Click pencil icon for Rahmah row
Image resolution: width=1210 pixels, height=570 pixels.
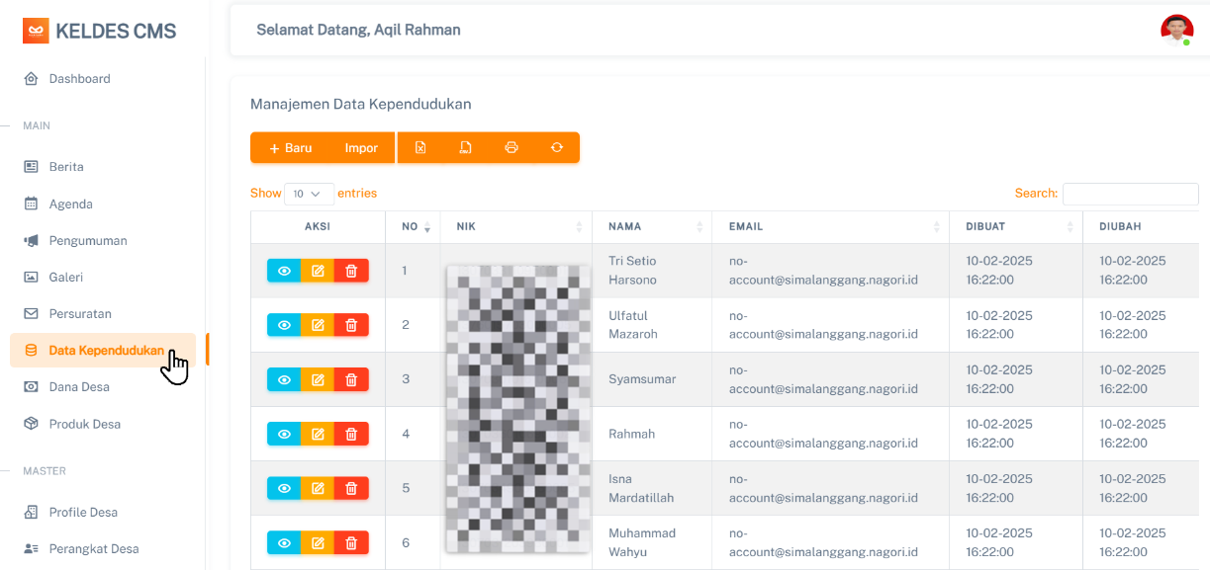pos(318,434)
